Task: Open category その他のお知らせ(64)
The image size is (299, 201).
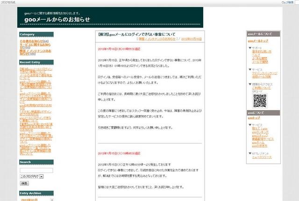Action: click(x=34, y=41)
